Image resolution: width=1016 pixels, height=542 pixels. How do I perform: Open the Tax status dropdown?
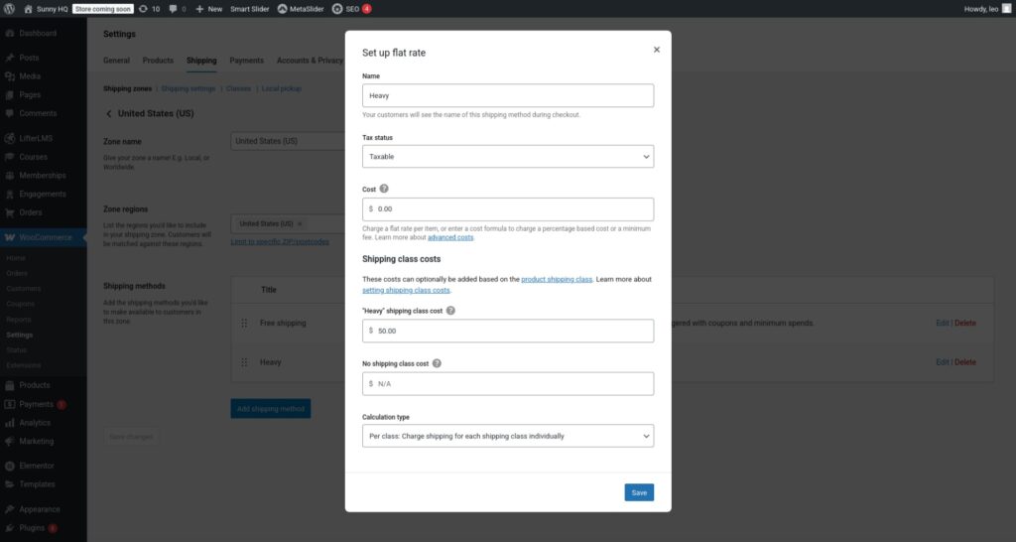click(508, 156)
